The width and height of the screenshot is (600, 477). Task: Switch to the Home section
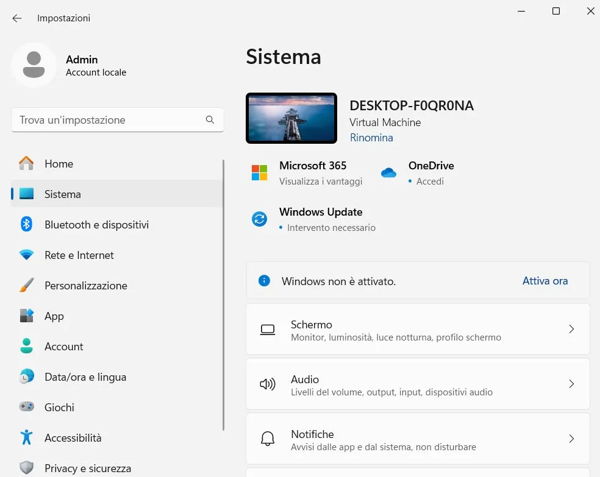click(x=59, y=163)
